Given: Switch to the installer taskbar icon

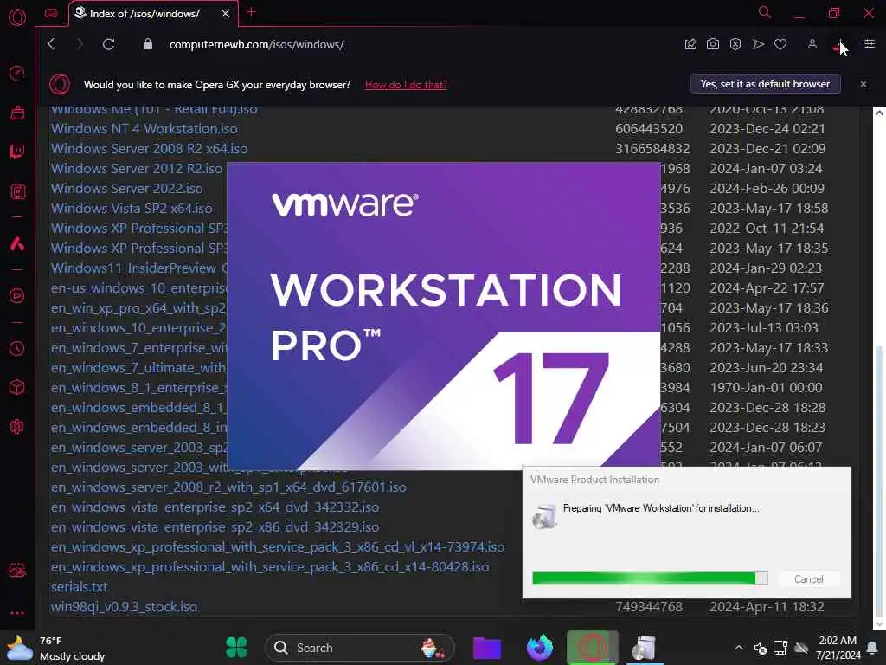Looking at the screenshot, I should tap(644, 648).
